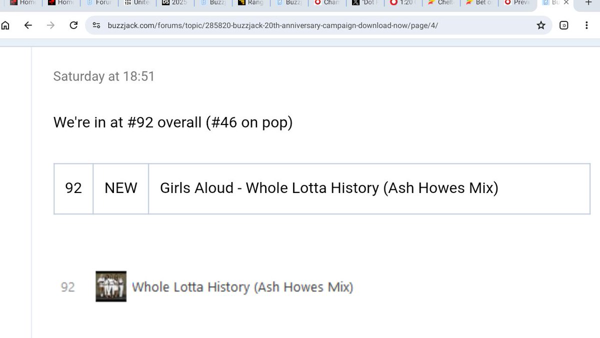The height and width of the screenshot is (338, 600).
Task: Switch to the Chan tab
Action: click(x=327, y=2)
